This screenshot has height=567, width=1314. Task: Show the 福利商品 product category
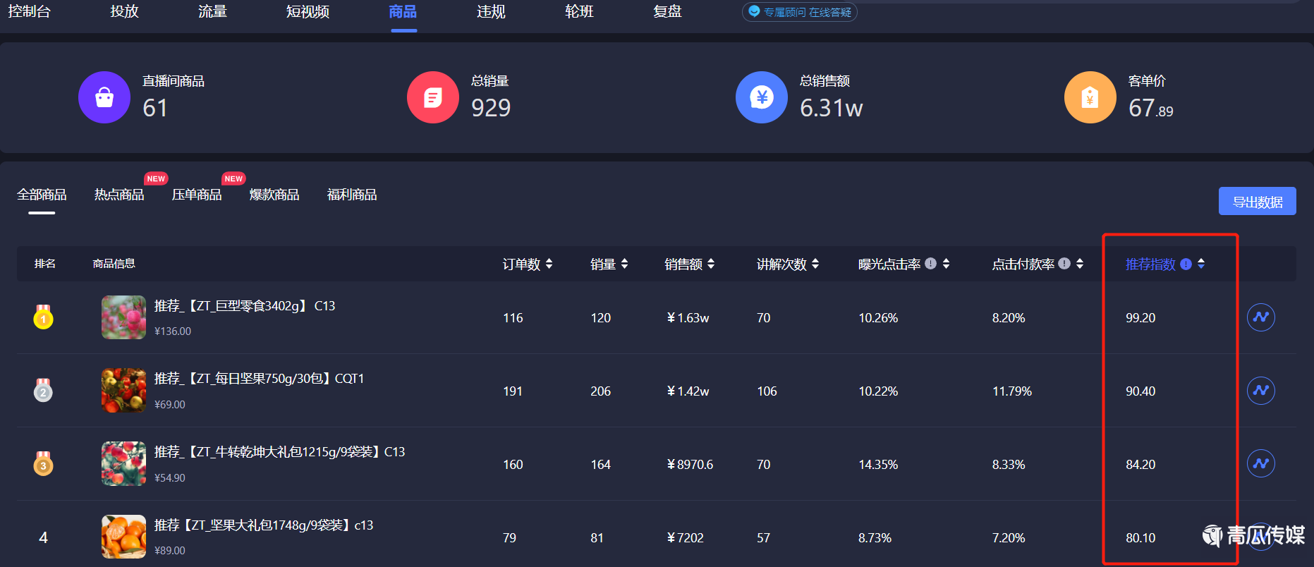pyautogui.click(x=352, y=195)
